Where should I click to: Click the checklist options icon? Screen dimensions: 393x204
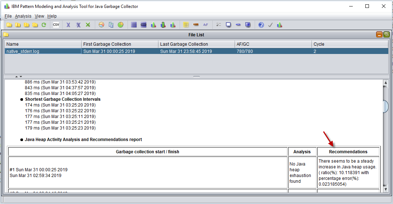point(219,25)
